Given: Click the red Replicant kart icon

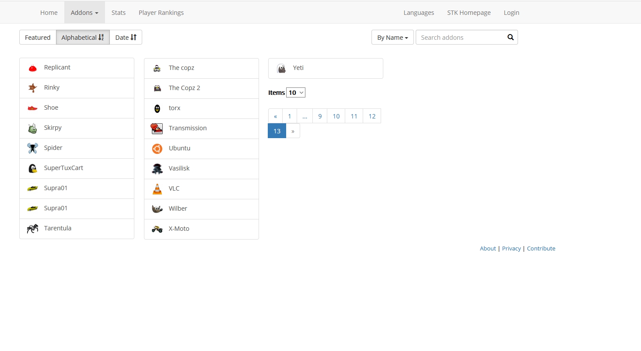Looking at the screenshot, I should point(32,68).
